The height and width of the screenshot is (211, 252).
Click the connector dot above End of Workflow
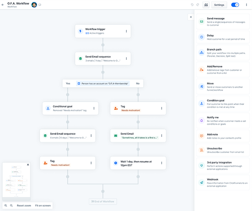[x=103, y=192]
